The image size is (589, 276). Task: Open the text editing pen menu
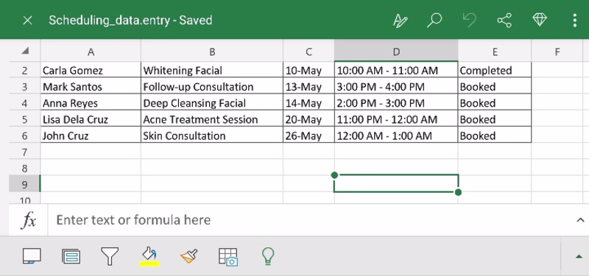(x=401, y=21)
